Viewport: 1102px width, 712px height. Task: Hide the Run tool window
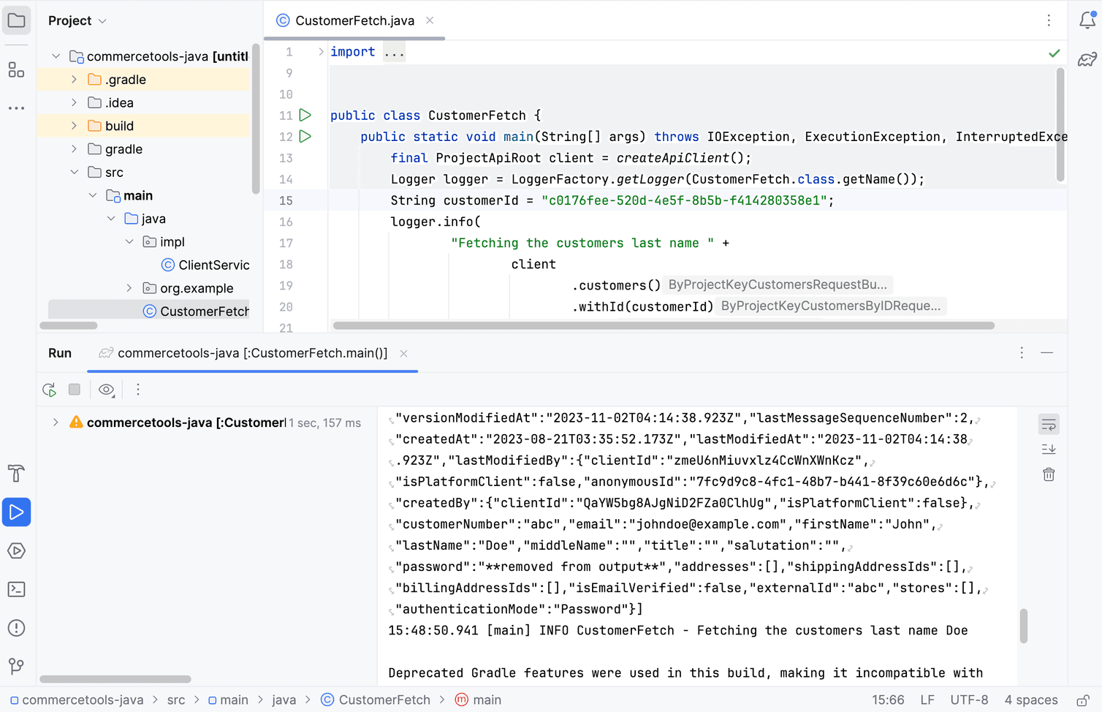(x=1047, y=353)
